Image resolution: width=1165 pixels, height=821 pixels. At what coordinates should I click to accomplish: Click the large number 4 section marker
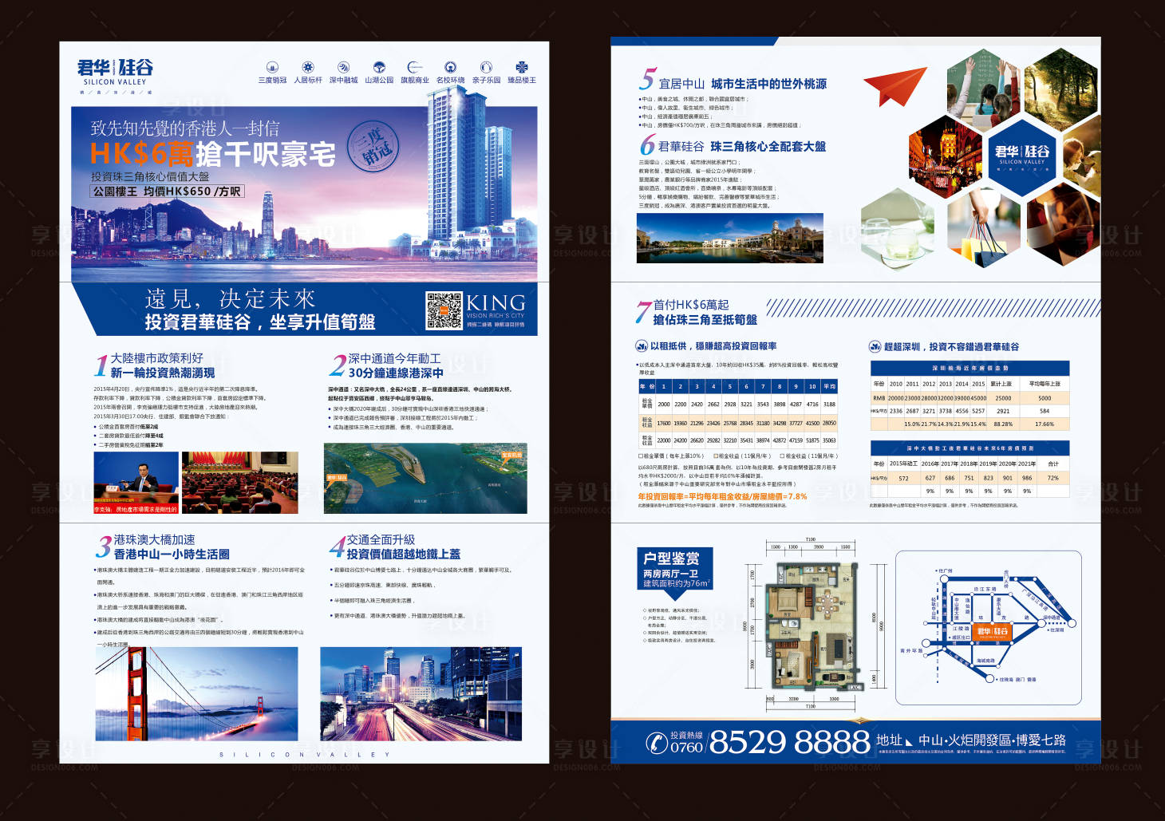click(x=338, y=547)
